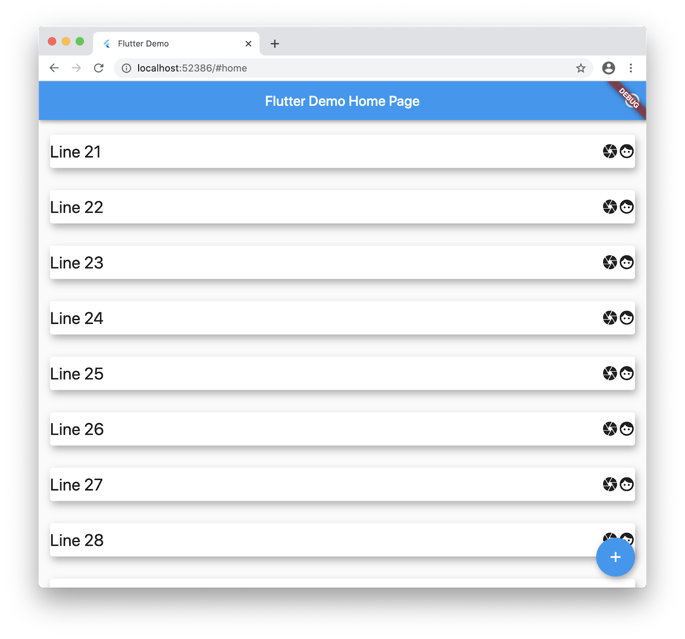
Task: Go back to the previous page
Action: tap(54, 68)
